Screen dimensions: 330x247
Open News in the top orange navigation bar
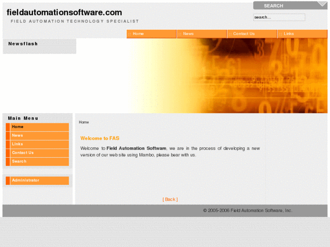click(x=202, y=34)
